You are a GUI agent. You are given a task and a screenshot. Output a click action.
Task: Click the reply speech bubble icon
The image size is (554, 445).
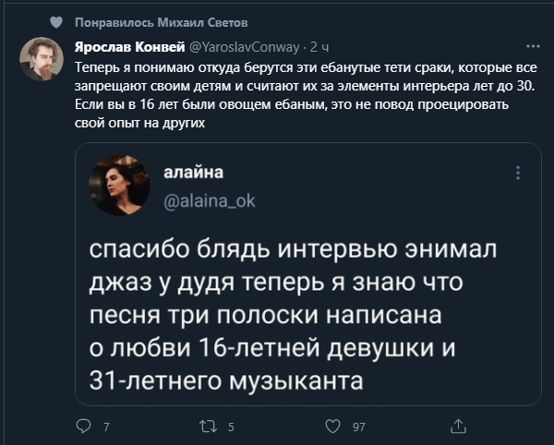[85, 427]
